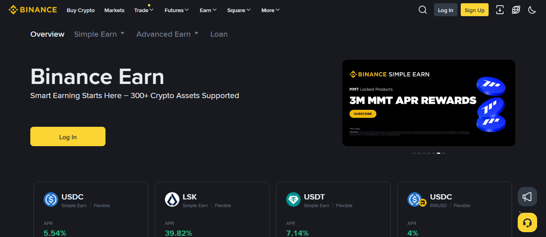Open the LSK Simple Earn card title
546x237 pixels.
(x=190, y=197)
